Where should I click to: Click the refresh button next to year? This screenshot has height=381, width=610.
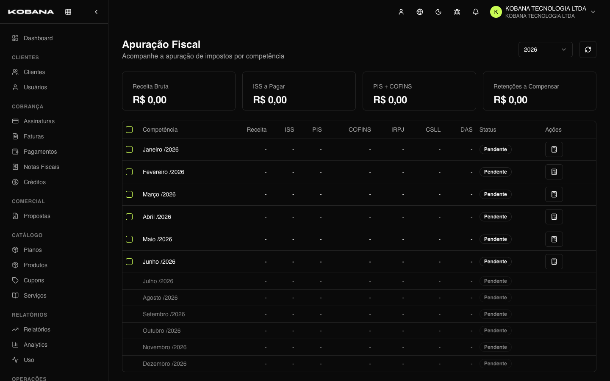point(588,50)
